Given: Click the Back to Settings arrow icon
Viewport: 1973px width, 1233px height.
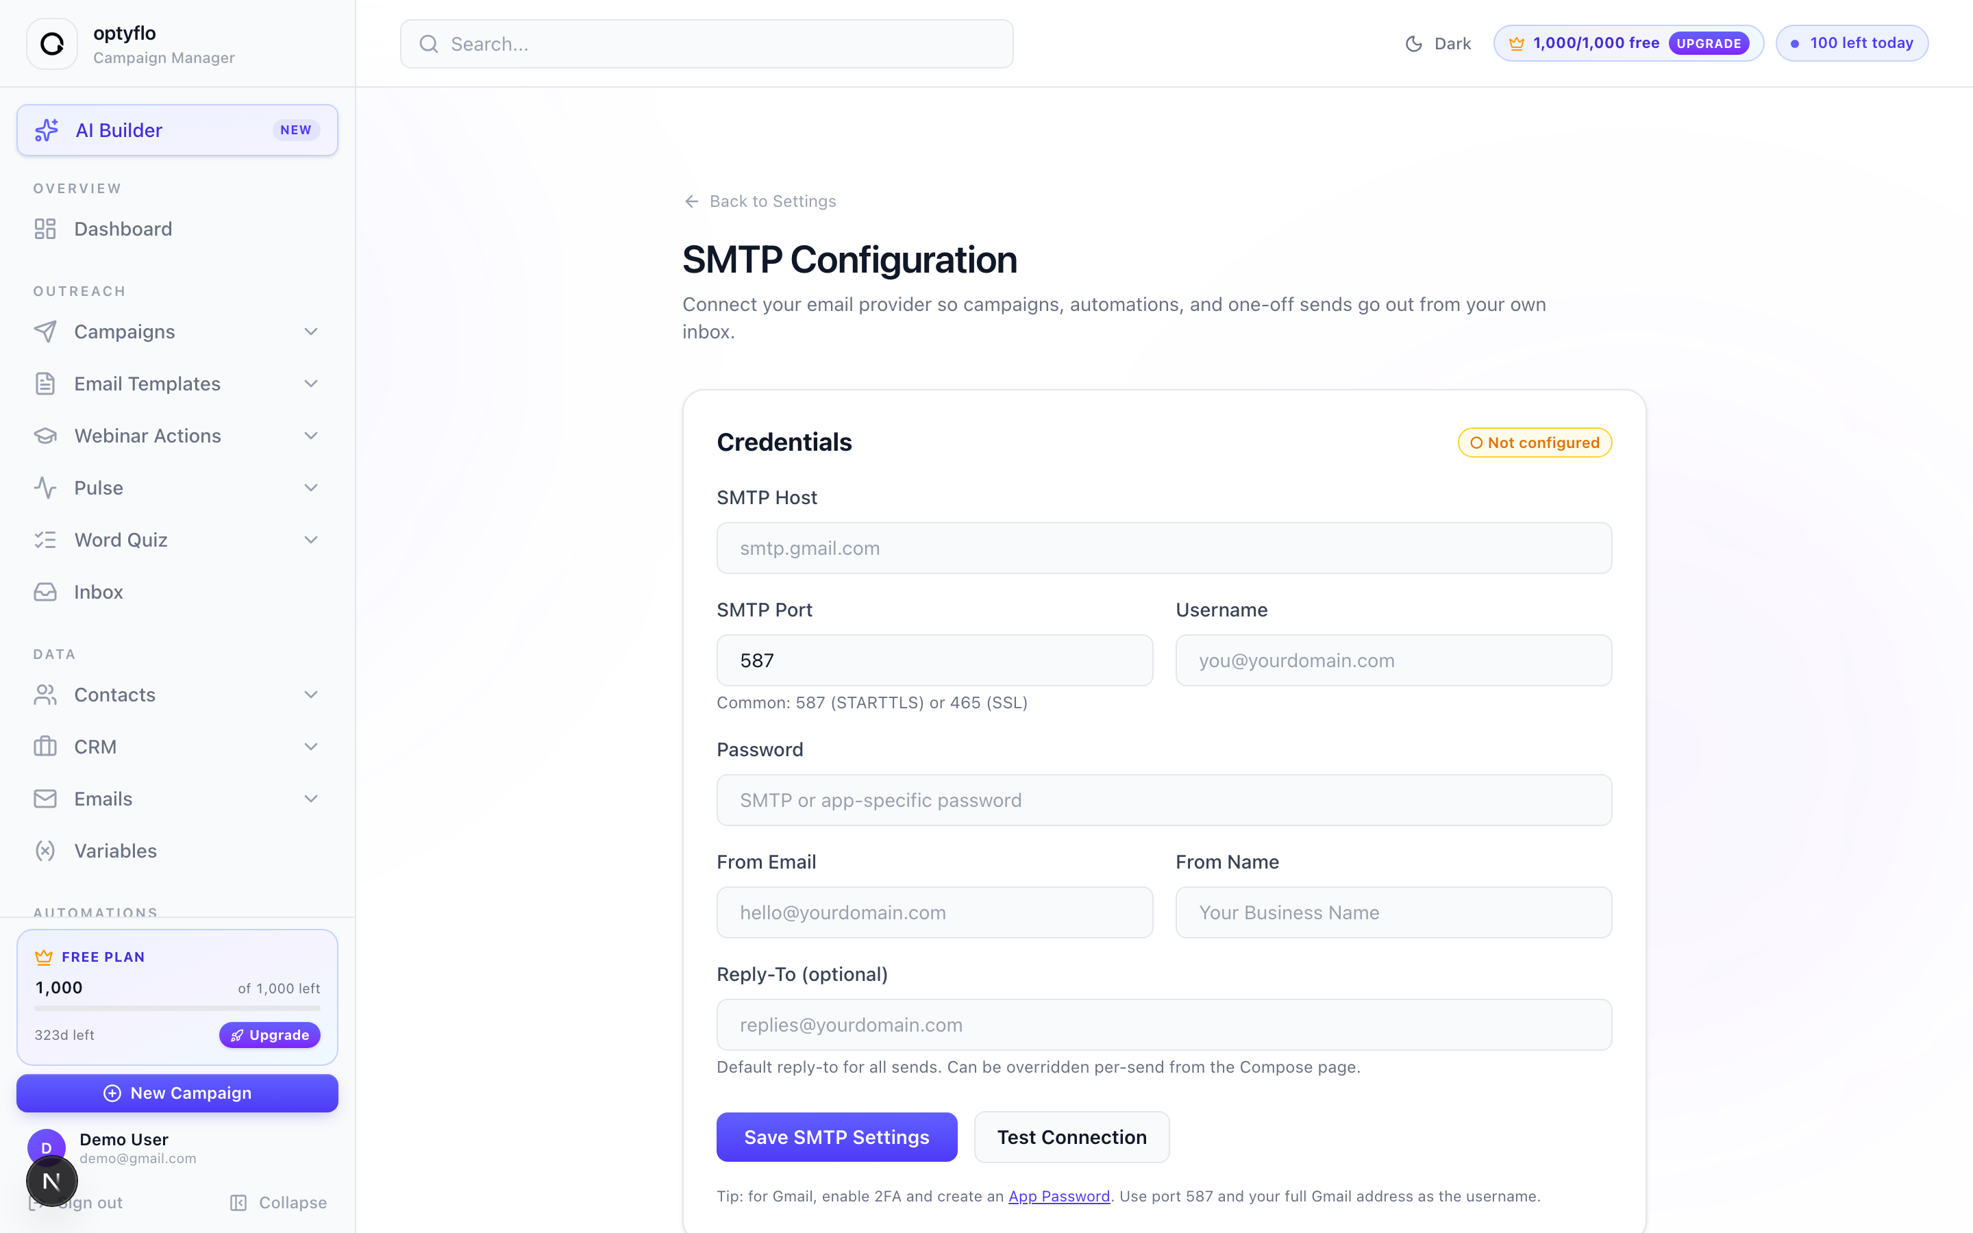Looking at the screenshot, I should pos(691,201).
